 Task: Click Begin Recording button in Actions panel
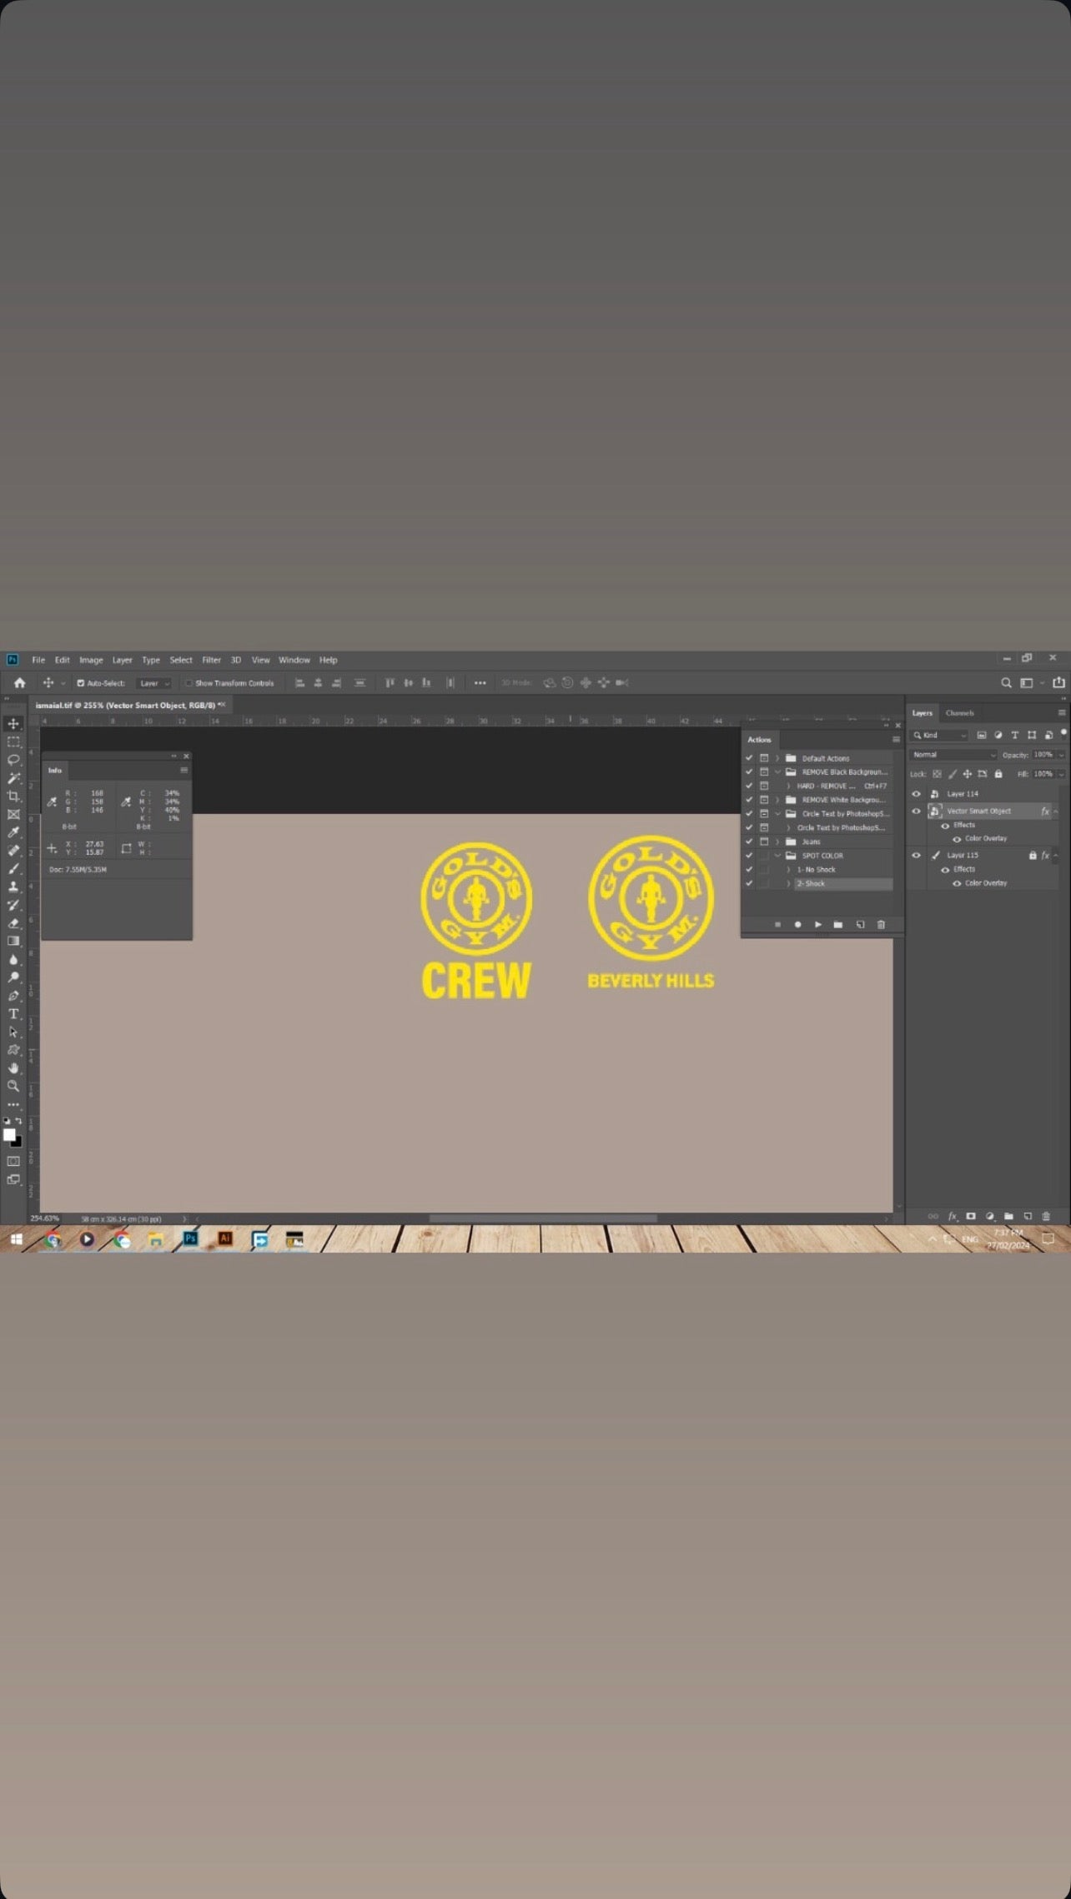coord(797,924)
